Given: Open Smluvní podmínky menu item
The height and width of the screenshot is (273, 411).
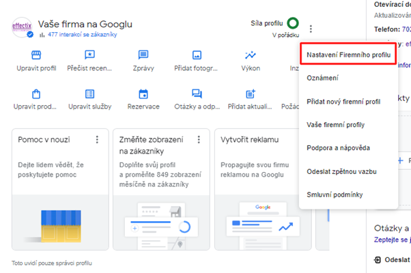Looking at the screenshot, I should [x=348, y=195].
